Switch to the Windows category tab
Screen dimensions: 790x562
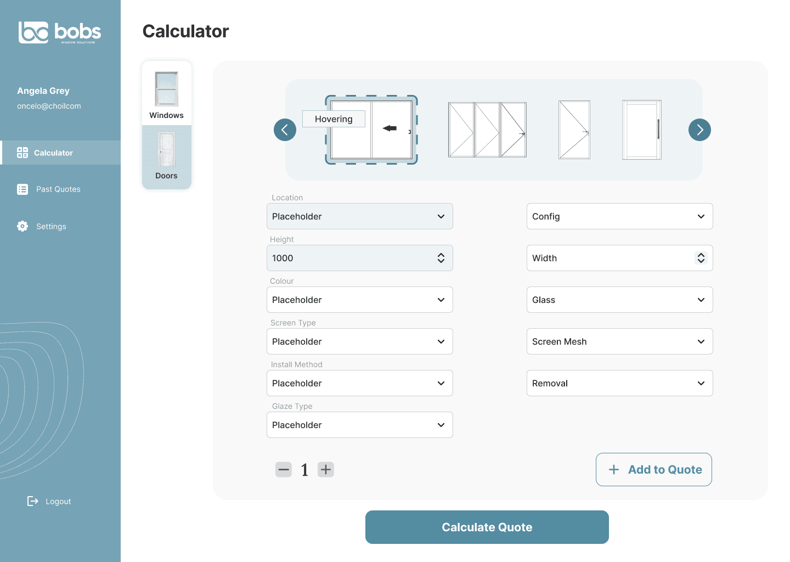(x=166, y=94)
